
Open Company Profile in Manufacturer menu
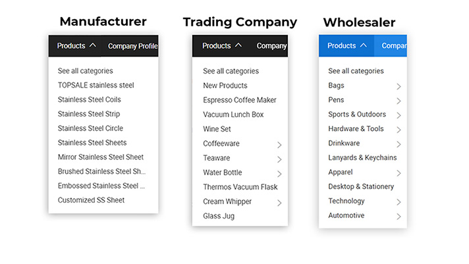pos(132,46)
